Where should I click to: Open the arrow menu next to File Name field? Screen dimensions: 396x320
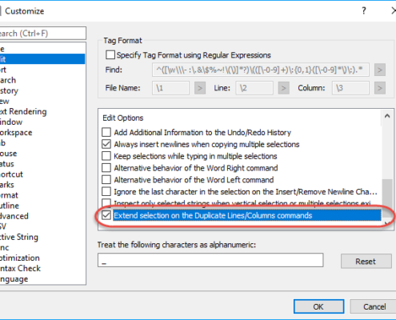coord(200,88)
